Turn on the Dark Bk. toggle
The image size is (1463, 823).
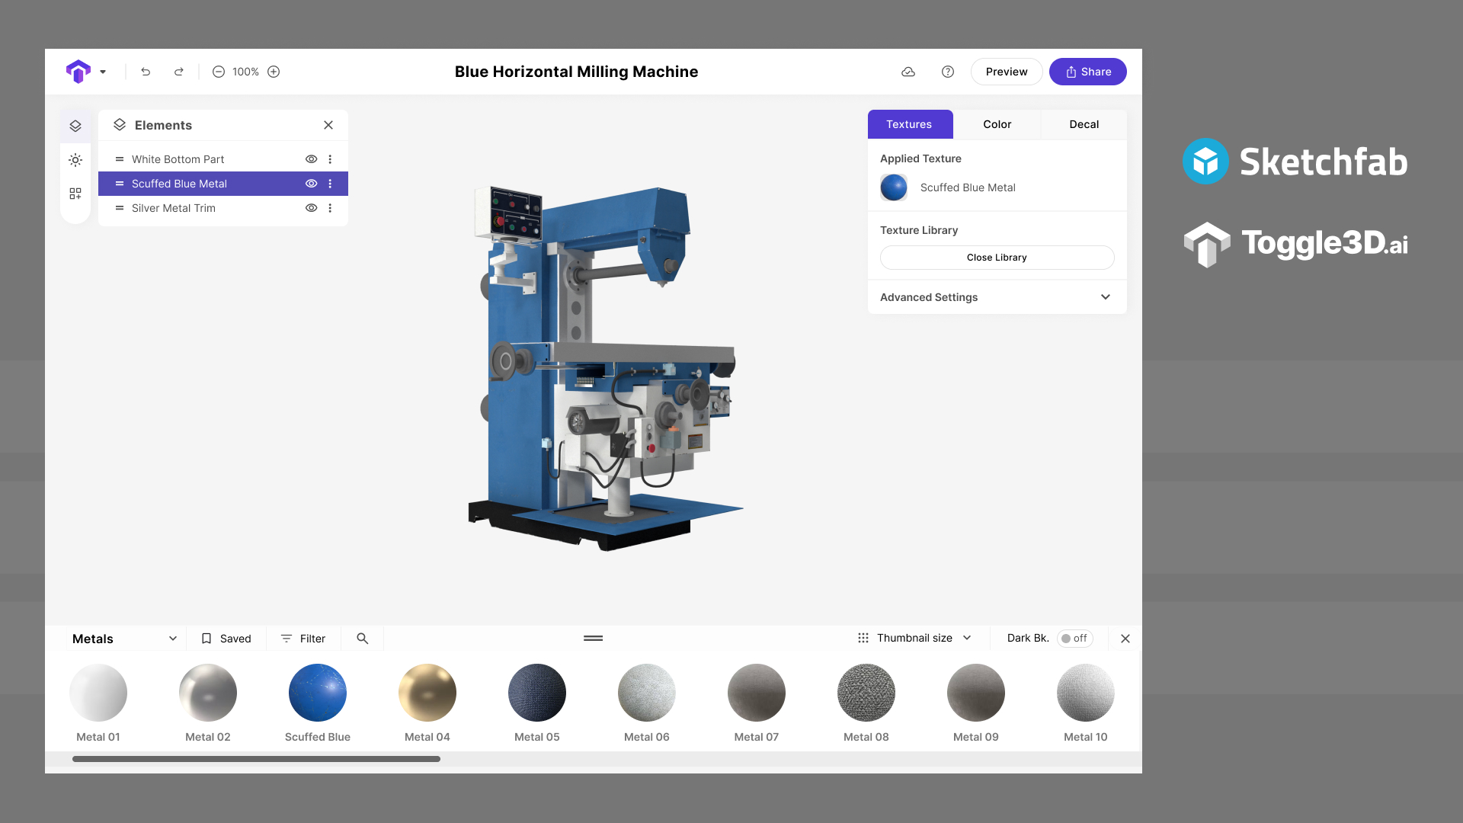1074,639
